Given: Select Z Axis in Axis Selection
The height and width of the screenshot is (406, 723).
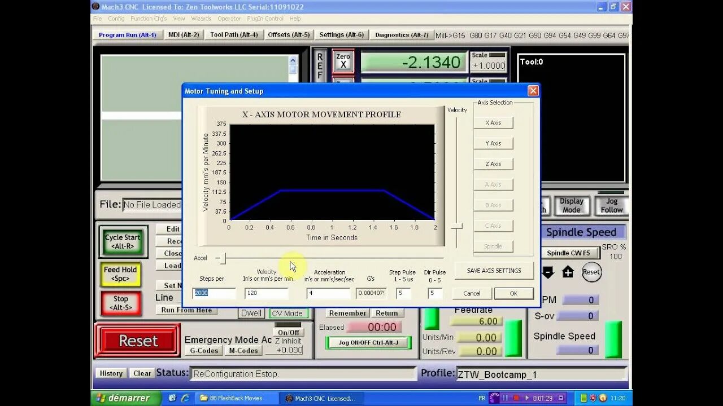Looking at the screenshot, I should 493,164.
